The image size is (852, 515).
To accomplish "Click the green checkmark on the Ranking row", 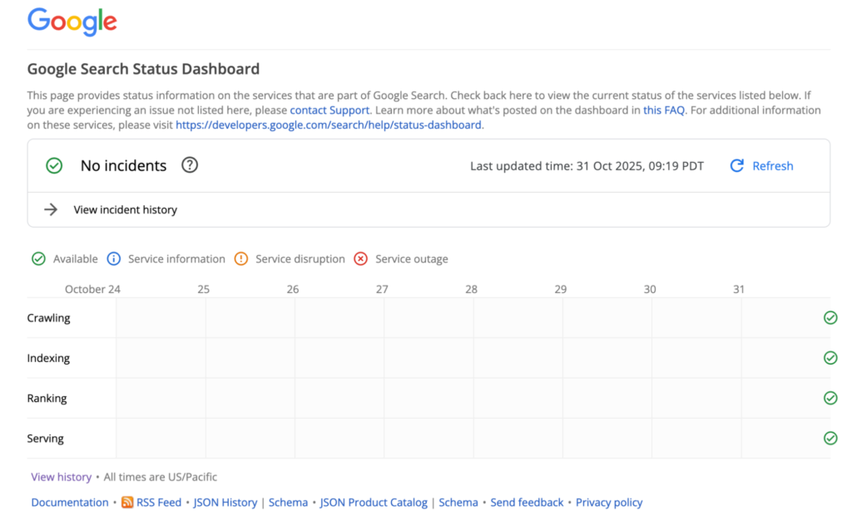I will click(x=830, y=397).
